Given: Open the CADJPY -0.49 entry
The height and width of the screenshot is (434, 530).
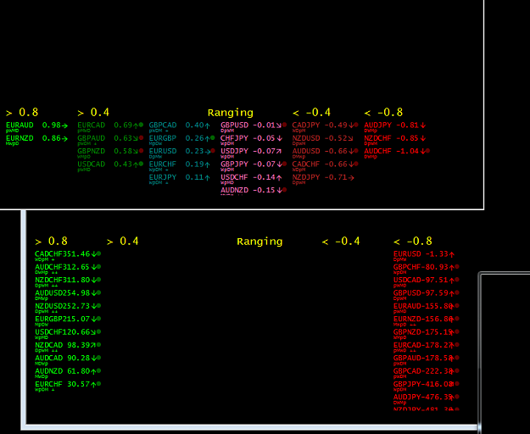Looking at the screenshot, I should (325, 125).
